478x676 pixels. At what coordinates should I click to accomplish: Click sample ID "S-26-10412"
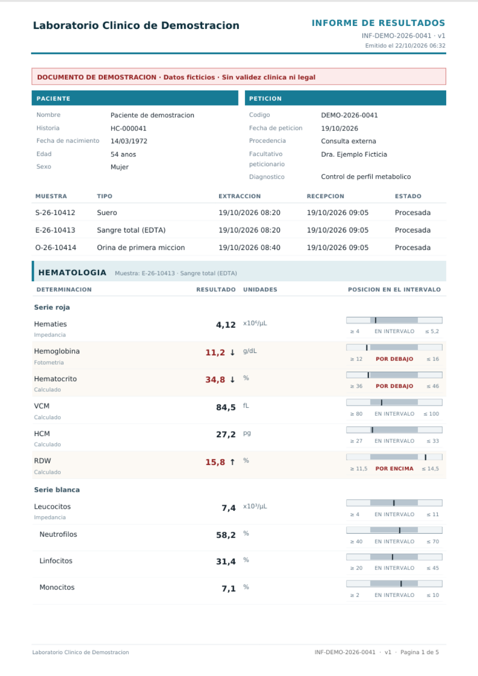coord(55,213)
